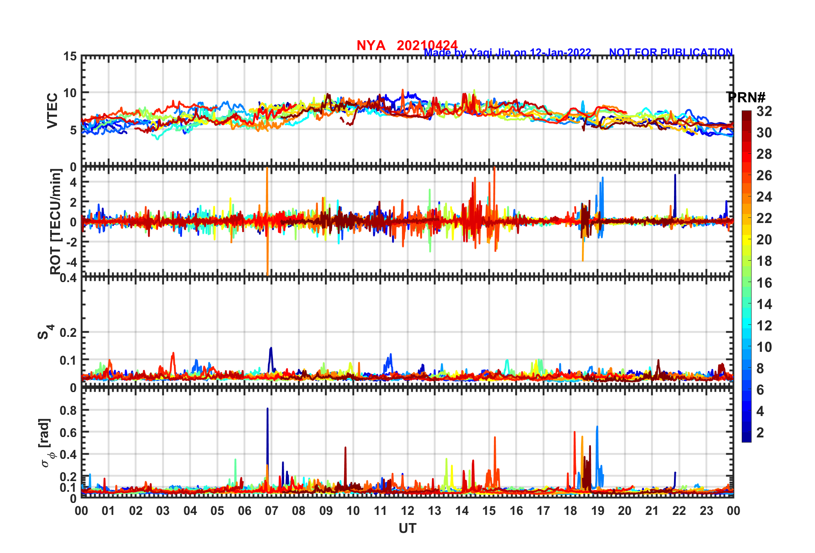Click the UT x-axis label
The image size is (815, 553).
(407, 529)
